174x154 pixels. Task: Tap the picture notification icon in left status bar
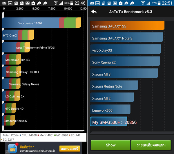[10, 3]
